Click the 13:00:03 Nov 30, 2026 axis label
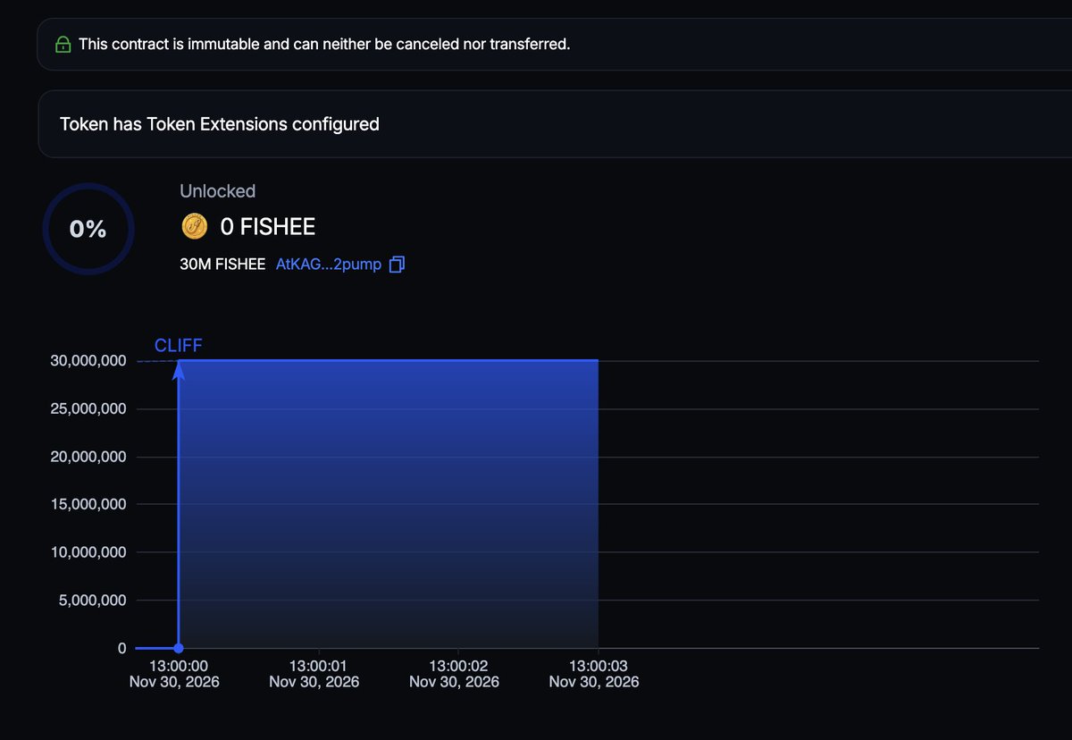This screenshot has width=1072, height=740. [594, 674]
